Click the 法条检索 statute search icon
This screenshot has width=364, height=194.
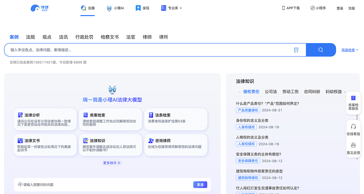coord(151,115)
